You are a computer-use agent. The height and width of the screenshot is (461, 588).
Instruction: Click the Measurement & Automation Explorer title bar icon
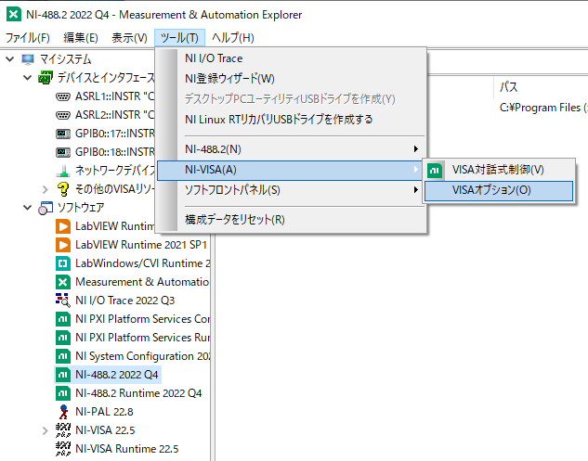[14, 14]
